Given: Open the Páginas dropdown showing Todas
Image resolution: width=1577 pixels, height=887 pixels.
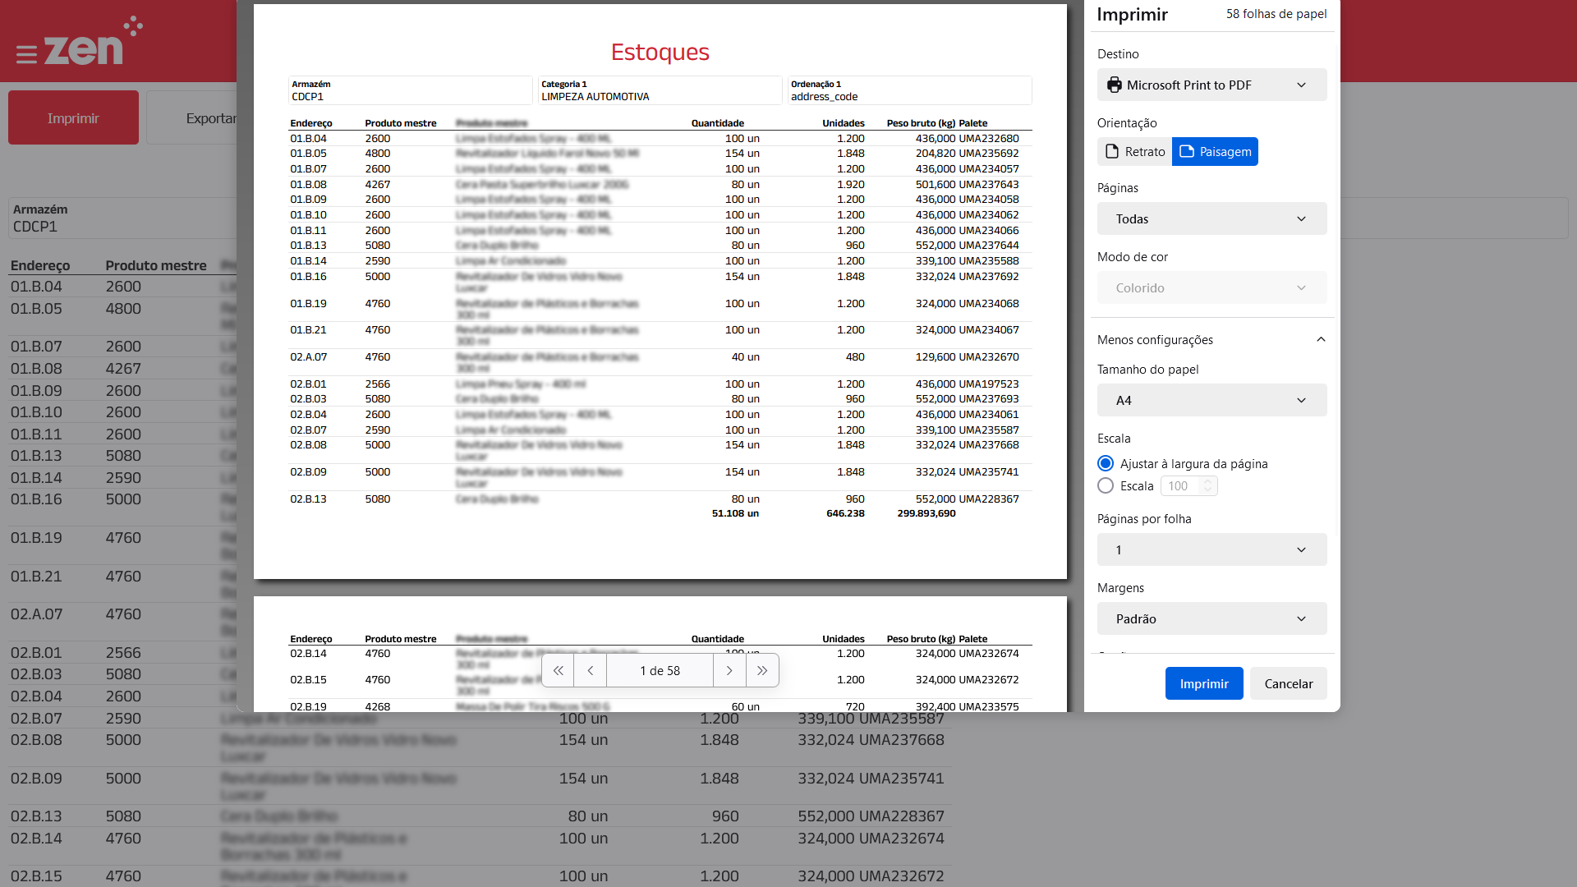Looking at the screenshot, I should (1211, 219).
